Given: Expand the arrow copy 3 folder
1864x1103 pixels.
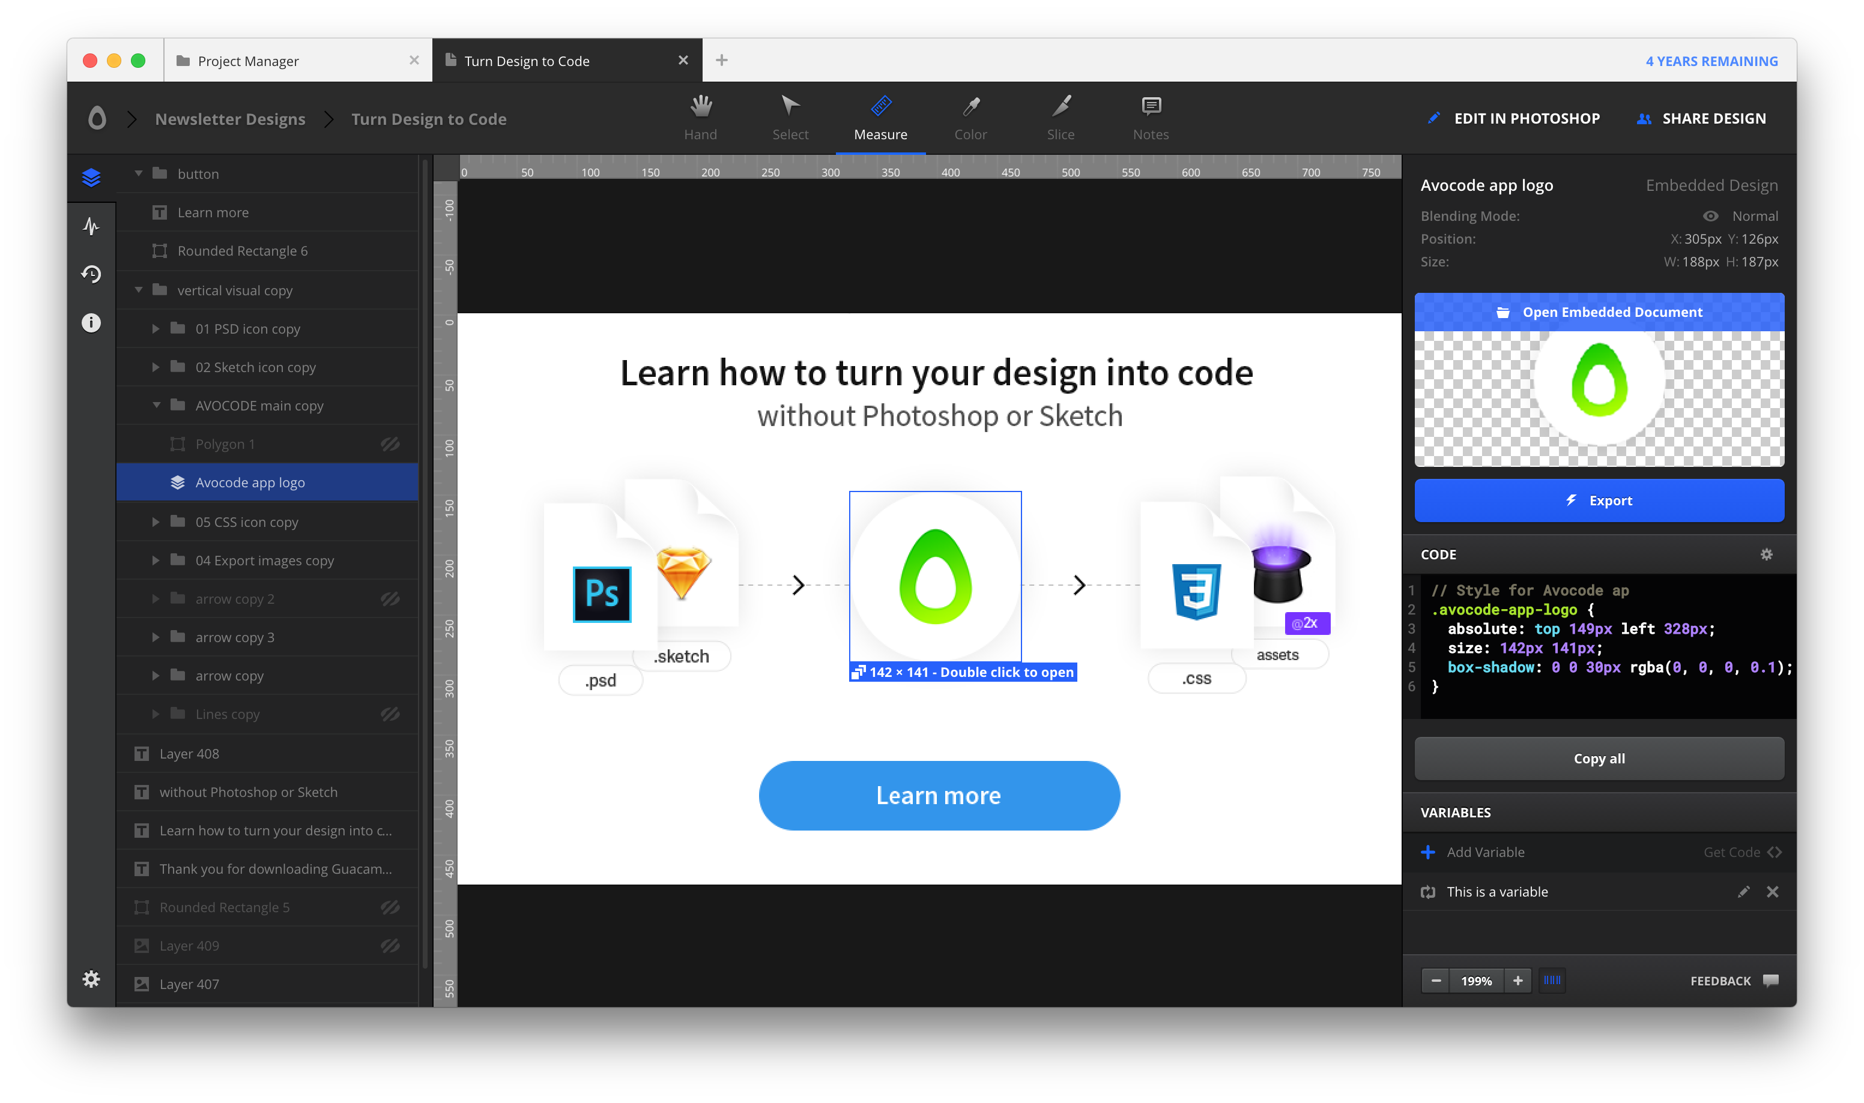Looking at the screenshot, I should coord(156,637).
